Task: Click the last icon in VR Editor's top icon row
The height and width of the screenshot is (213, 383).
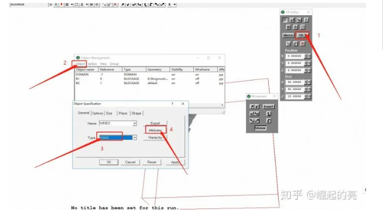Action: 306,20
